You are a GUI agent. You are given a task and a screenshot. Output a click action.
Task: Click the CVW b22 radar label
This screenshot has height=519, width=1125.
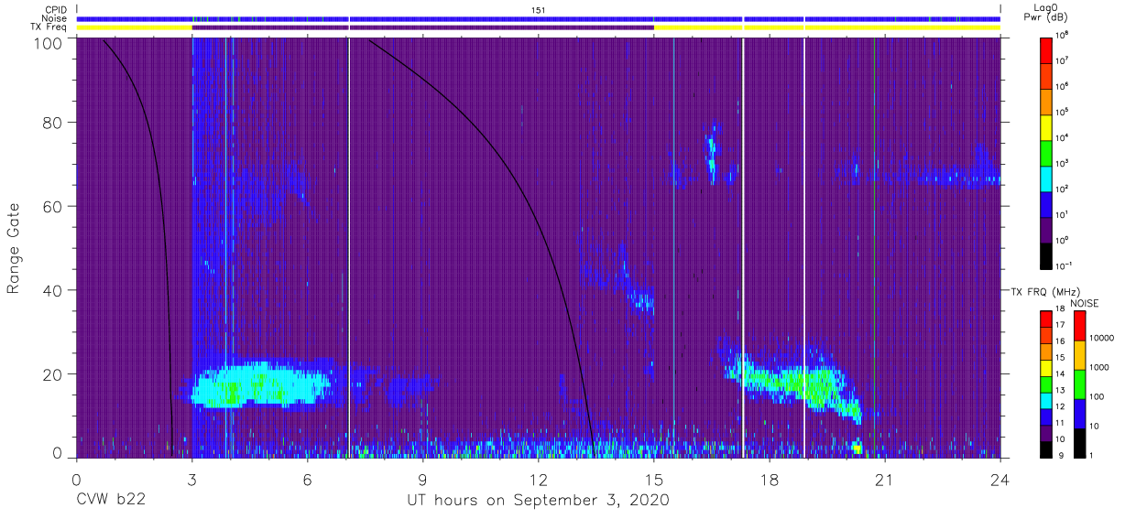pyautogui.click(x=112, y=501)
